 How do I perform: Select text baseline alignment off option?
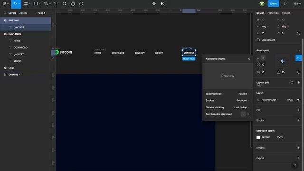pos(243,114)
